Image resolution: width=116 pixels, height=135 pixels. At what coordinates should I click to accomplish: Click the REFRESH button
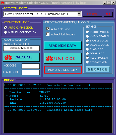click(x=93, y=14)
